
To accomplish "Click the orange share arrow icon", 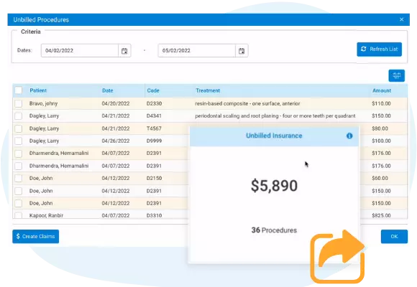I will (337, 256).
